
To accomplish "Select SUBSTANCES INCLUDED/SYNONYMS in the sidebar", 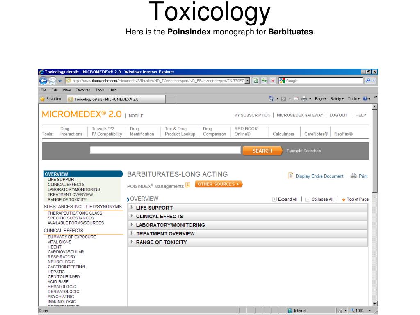I will pyautogui.click(x=83, y=207).
